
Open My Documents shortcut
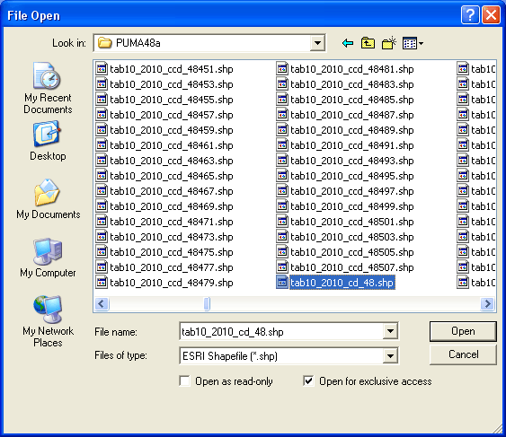[48, 199]
